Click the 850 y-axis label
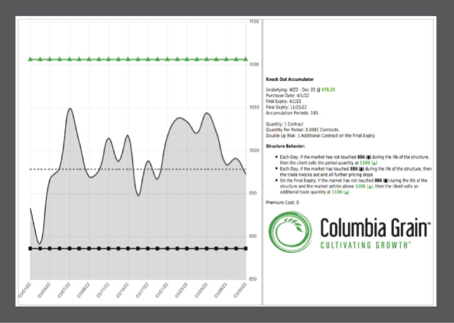The width and height of the screenshot is (454, 323). coord(253,279)
